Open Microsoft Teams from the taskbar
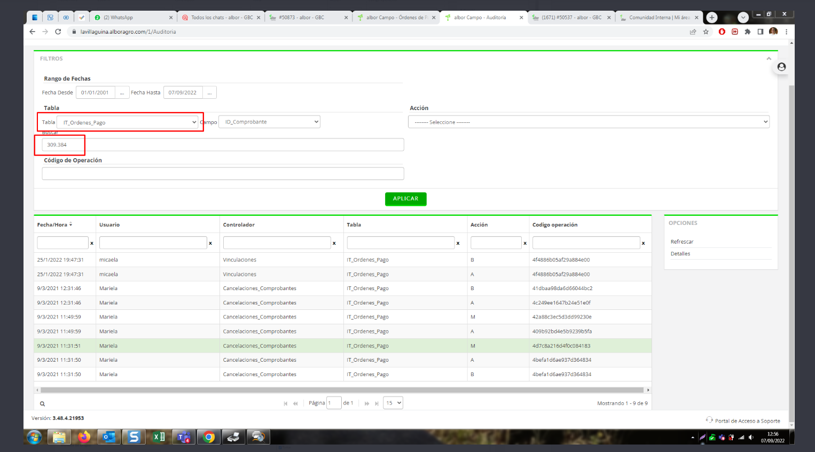 [184, 437]
